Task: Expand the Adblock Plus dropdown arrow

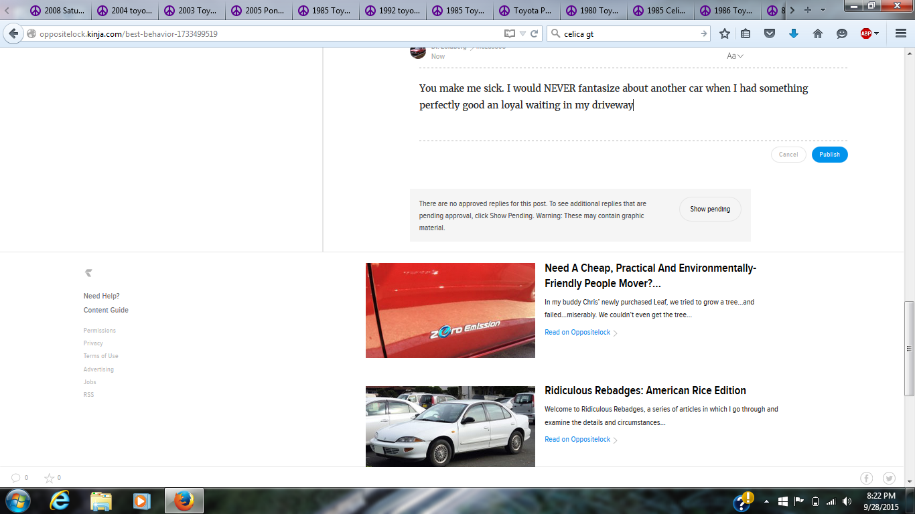Action: coord(876,33)
